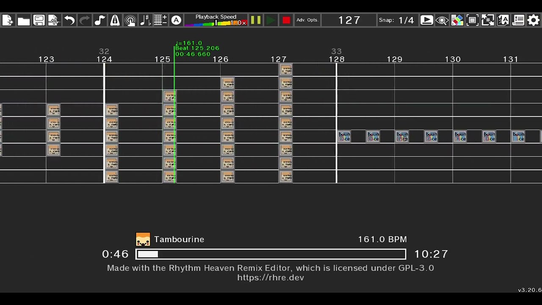Click beat 124 on the timeline ruler
Image resolution: width=542 pixels, height=305 pixels.
(x=104, y=59)
